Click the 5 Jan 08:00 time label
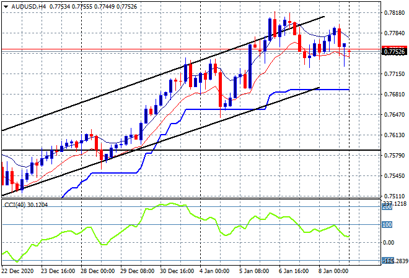Viewport: 409px width, 278px height. (x=254, y=271)
